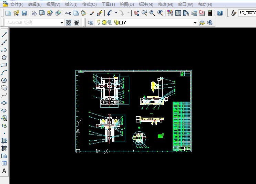Click the Help question mark button

pyautogui.click(x=220, y=13)
